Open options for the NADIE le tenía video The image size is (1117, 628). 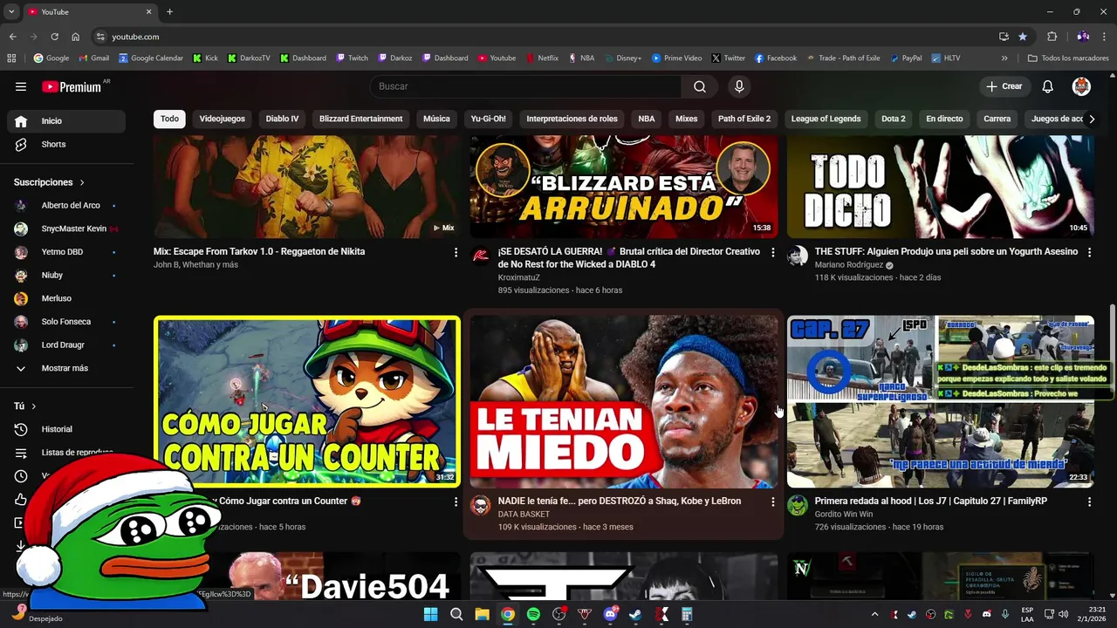point(772,502)
